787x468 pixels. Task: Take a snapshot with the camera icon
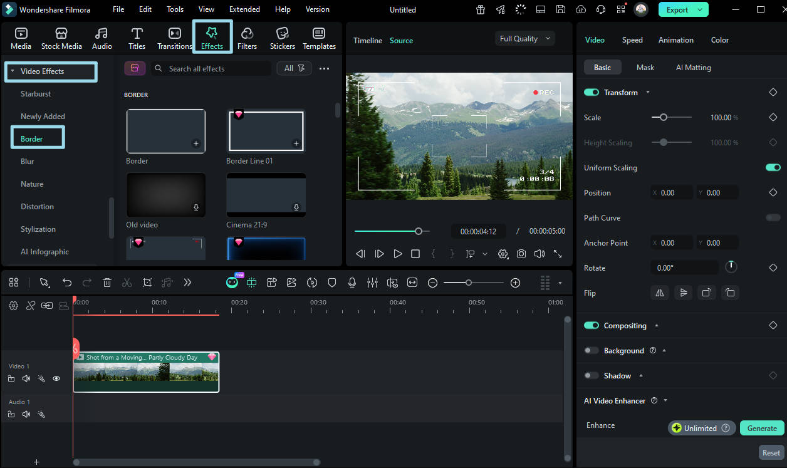pos(521,254)
